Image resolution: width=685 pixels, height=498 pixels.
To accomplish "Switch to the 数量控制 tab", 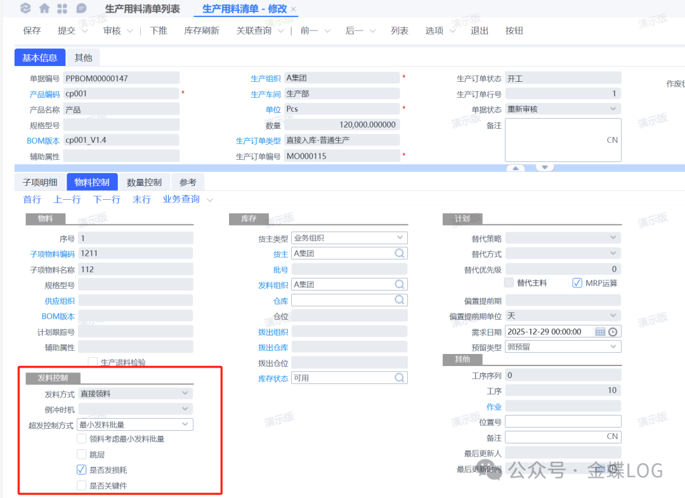I will tap(144, 182).
